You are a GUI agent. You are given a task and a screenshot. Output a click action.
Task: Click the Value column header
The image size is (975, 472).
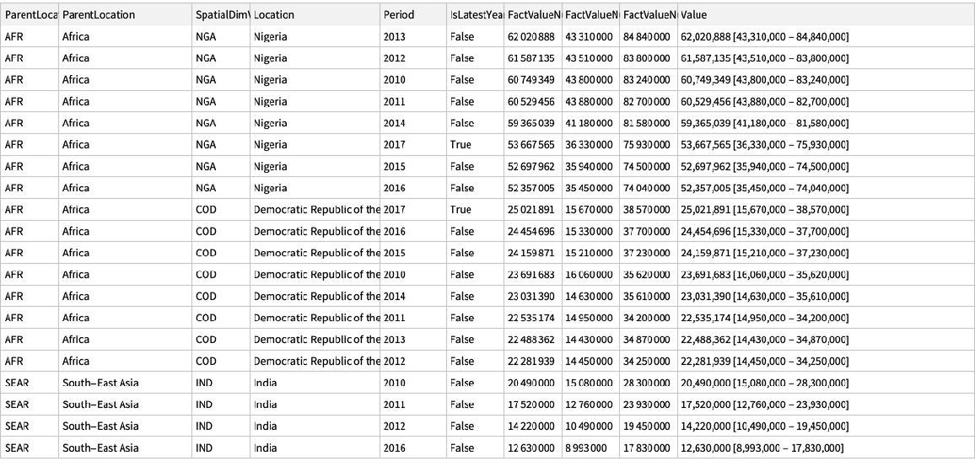(x=694, y=15)
